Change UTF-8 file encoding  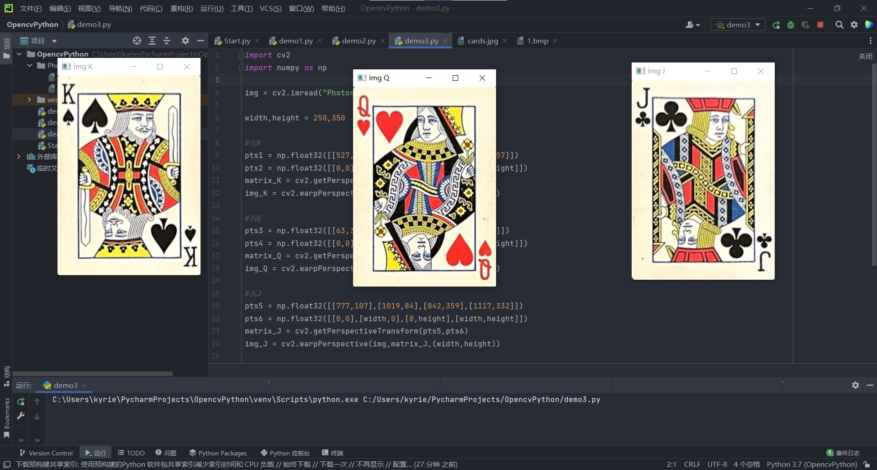717,464
